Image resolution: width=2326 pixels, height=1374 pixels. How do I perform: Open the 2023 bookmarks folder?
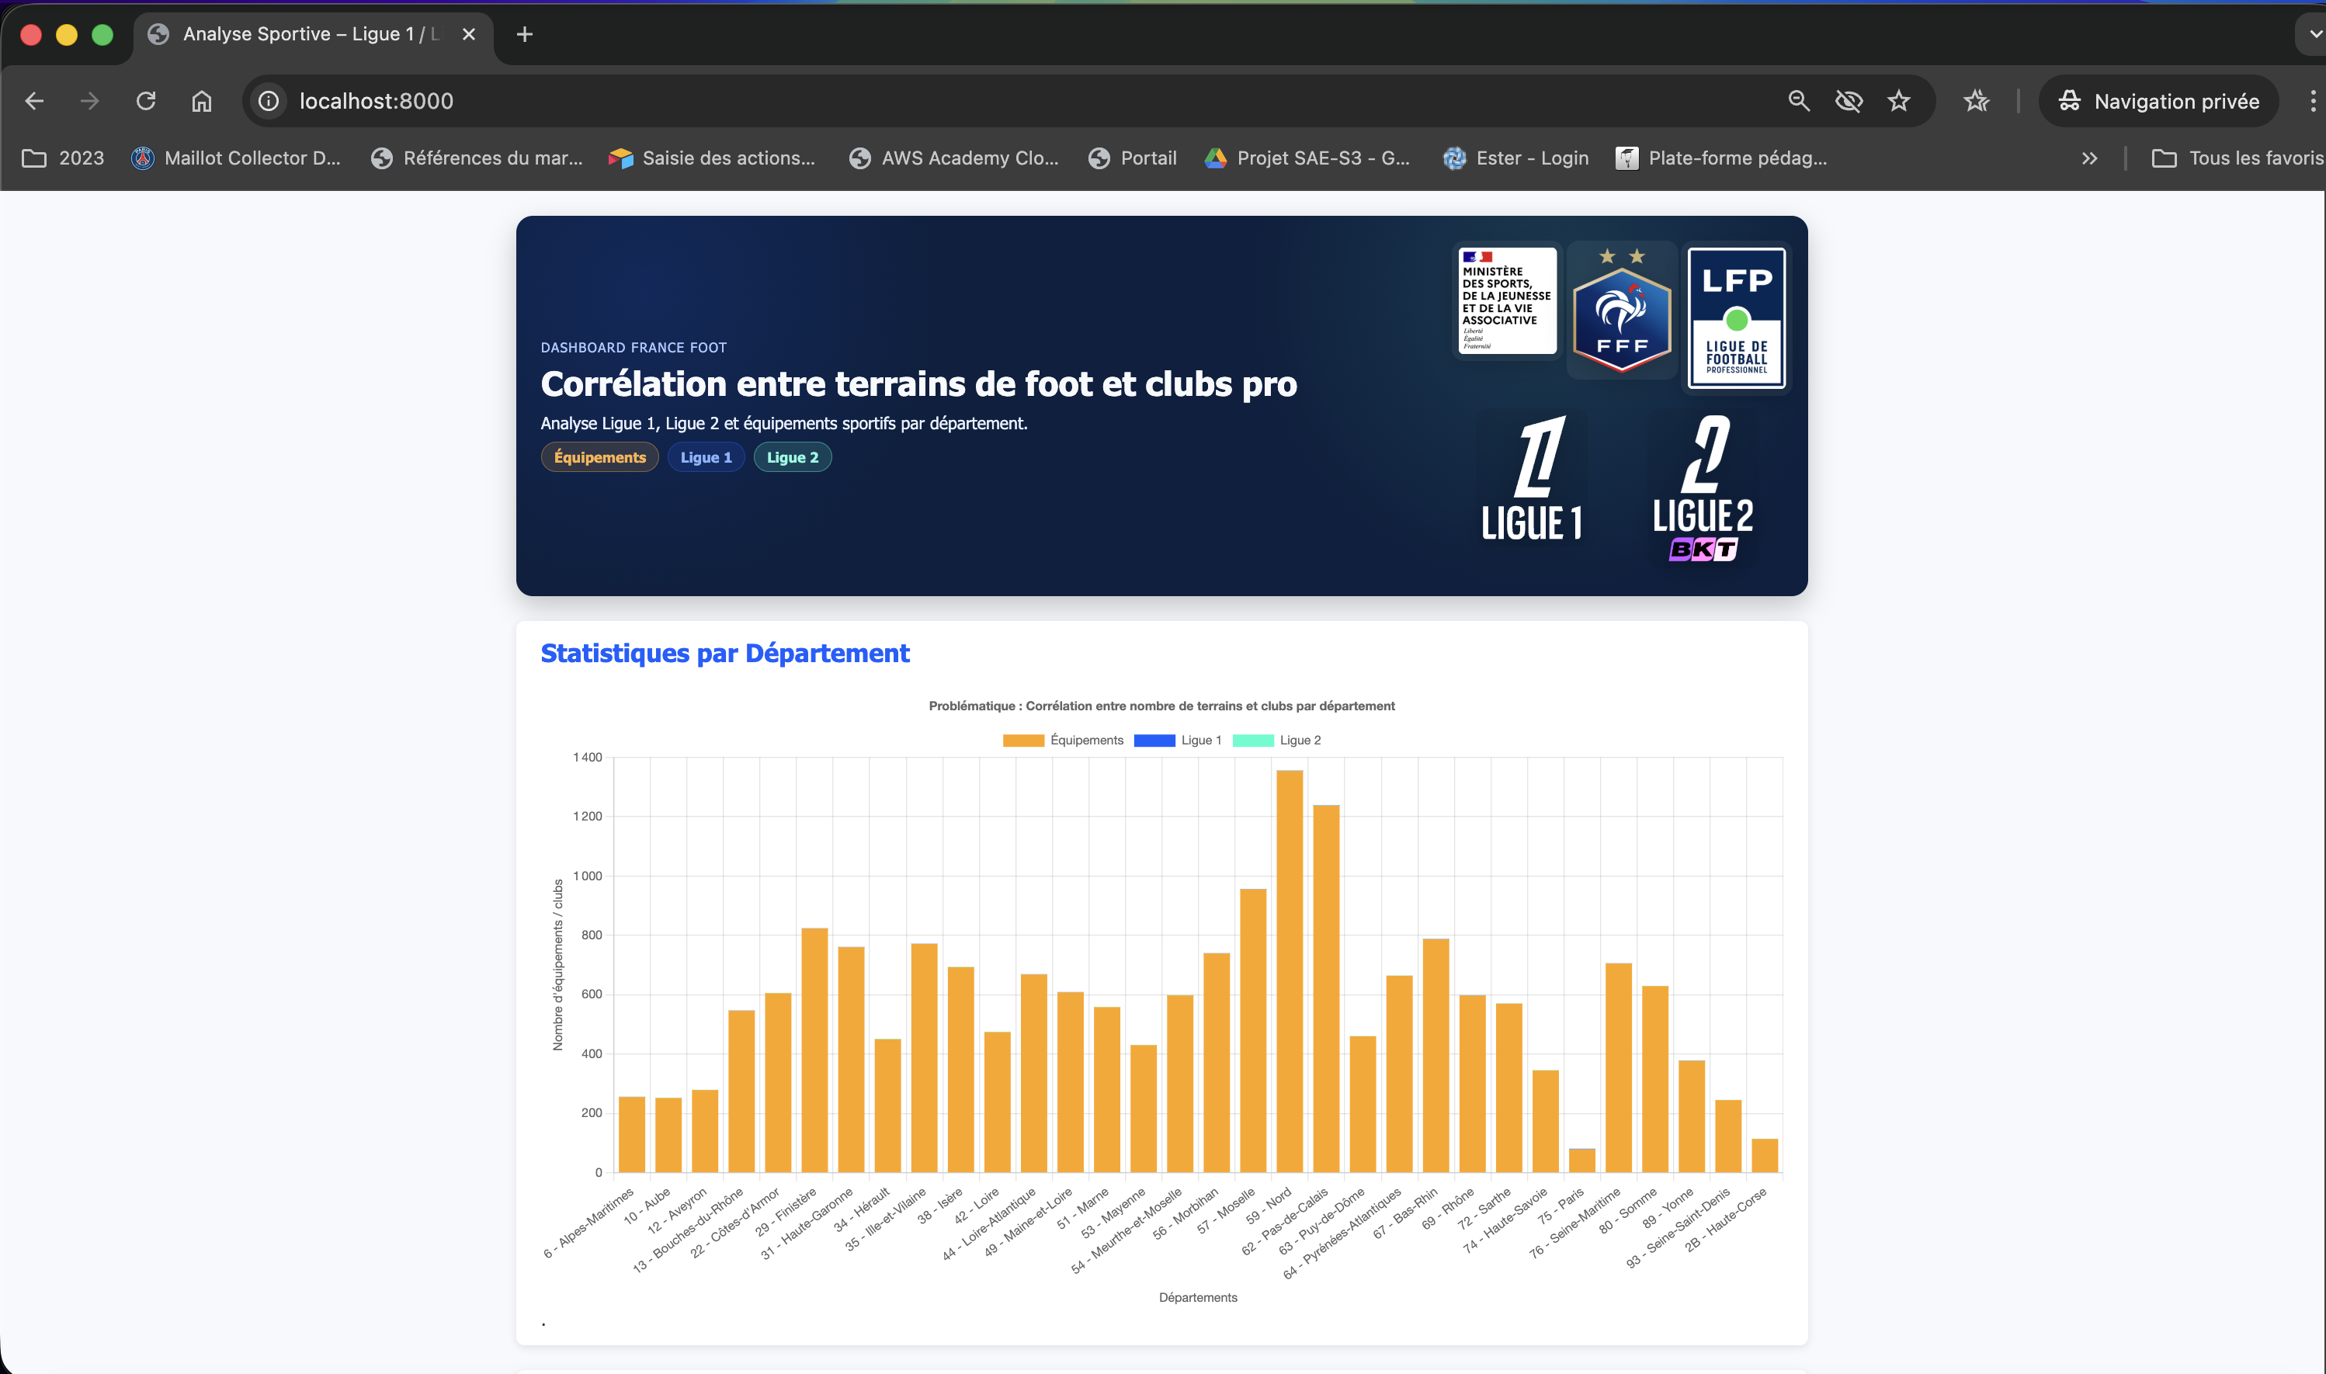click(x=63, y=158)
